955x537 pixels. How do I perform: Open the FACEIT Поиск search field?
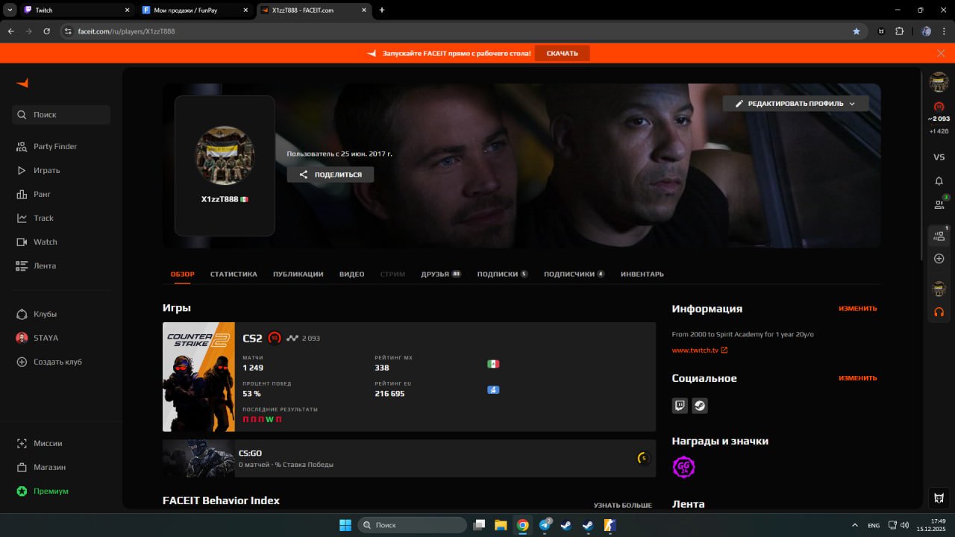[60, 115]
